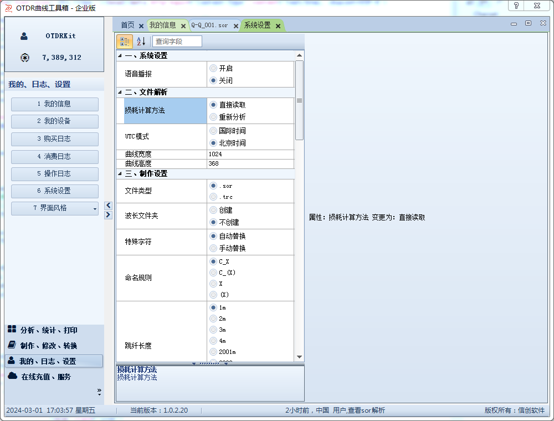Click the help question mark icon

516,6
